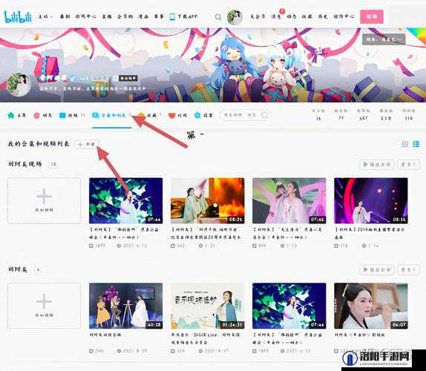Open 游戏中心 in the top navigation
Screen dimensions: 426x371
[x=85, y=16]
